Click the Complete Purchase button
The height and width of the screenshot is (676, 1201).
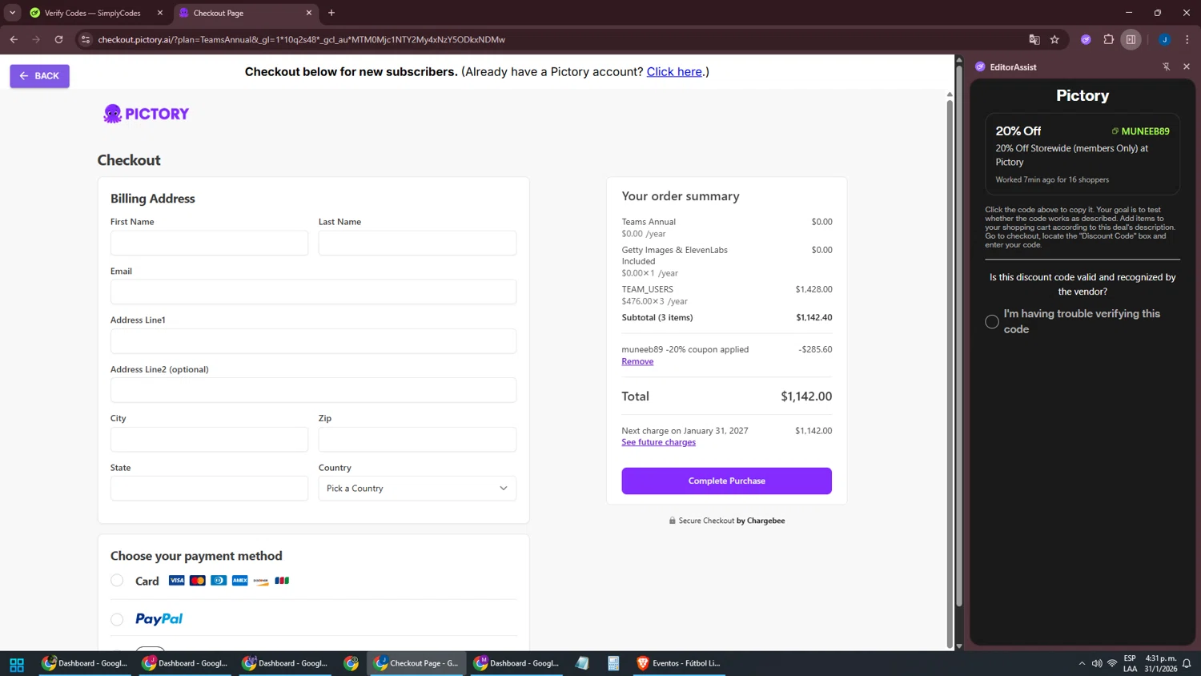pos(726,481)
